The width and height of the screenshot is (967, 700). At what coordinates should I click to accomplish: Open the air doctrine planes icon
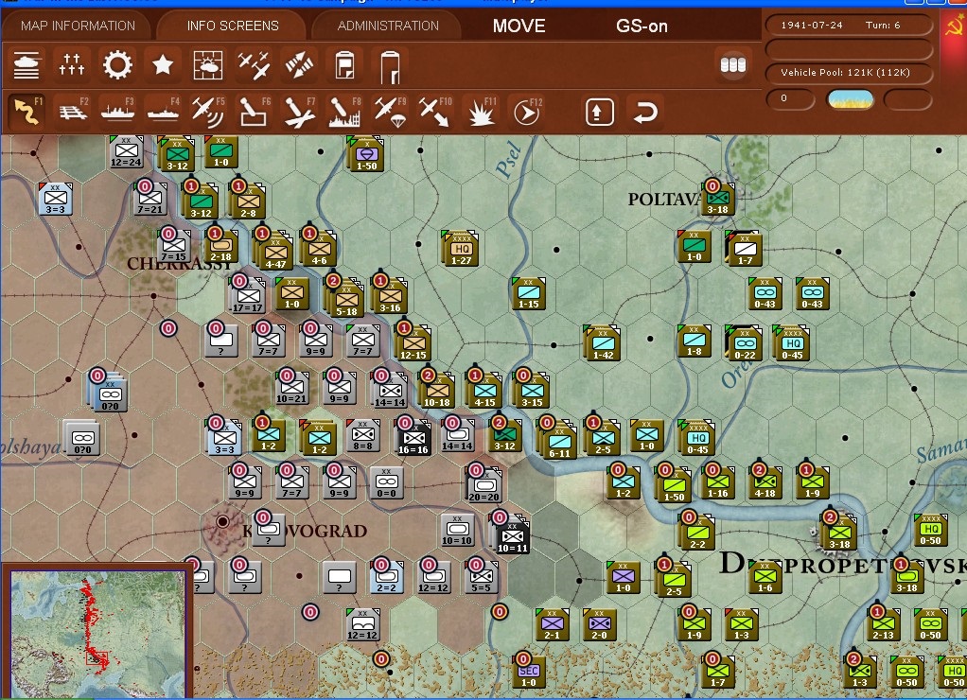point(254,64)
